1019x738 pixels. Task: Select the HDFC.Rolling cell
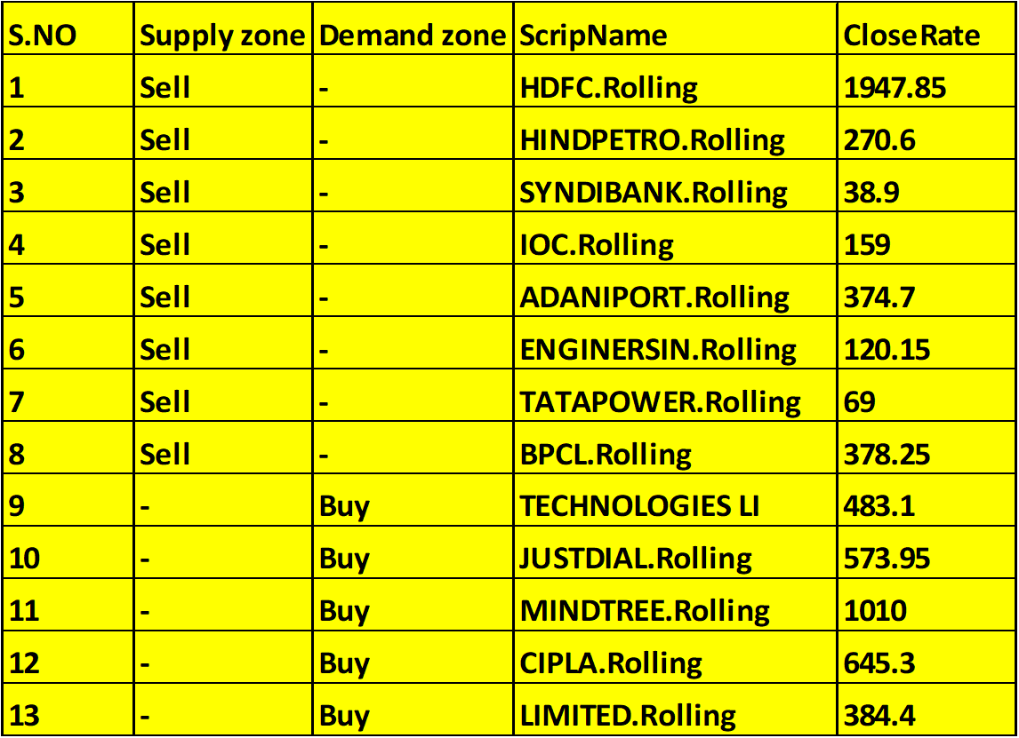tap(609, 88)
